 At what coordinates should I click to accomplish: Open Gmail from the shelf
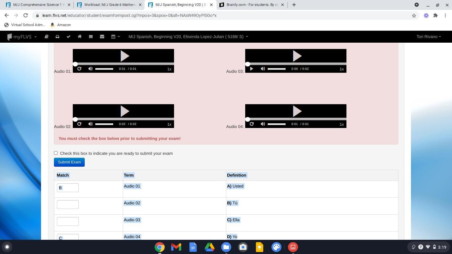coord(176,247)
